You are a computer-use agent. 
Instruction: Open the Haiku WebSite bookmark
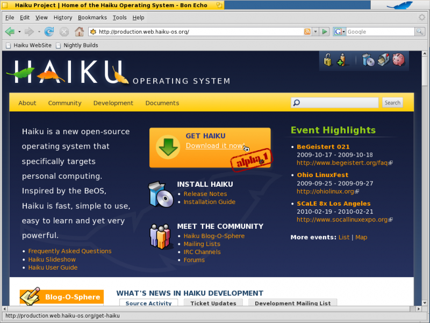pos(29,45)
